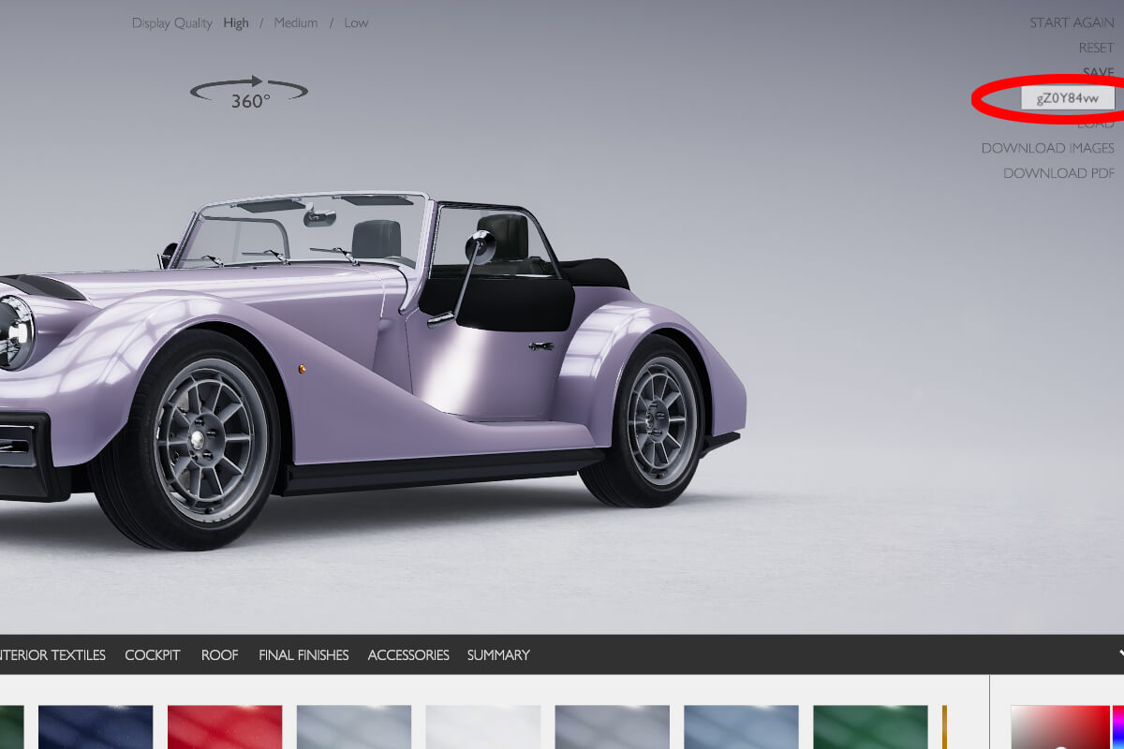
Task: Set display quality to High
Action: (x=236, y=22)
